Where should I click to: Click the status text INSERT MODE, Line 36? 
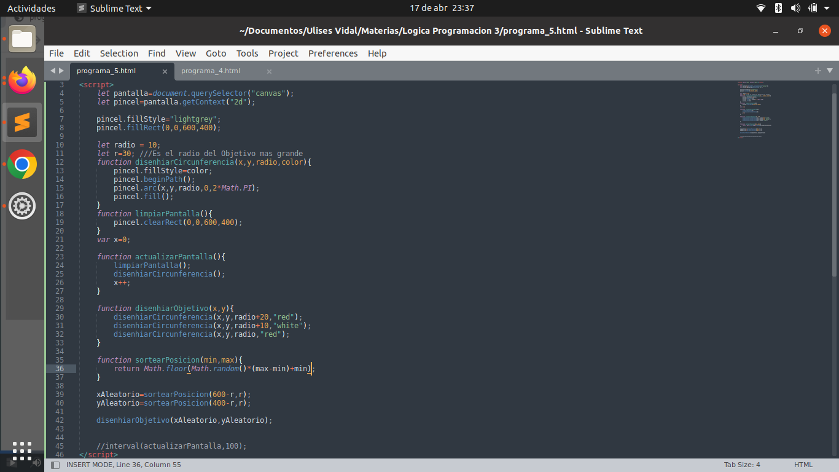(123, 465)
